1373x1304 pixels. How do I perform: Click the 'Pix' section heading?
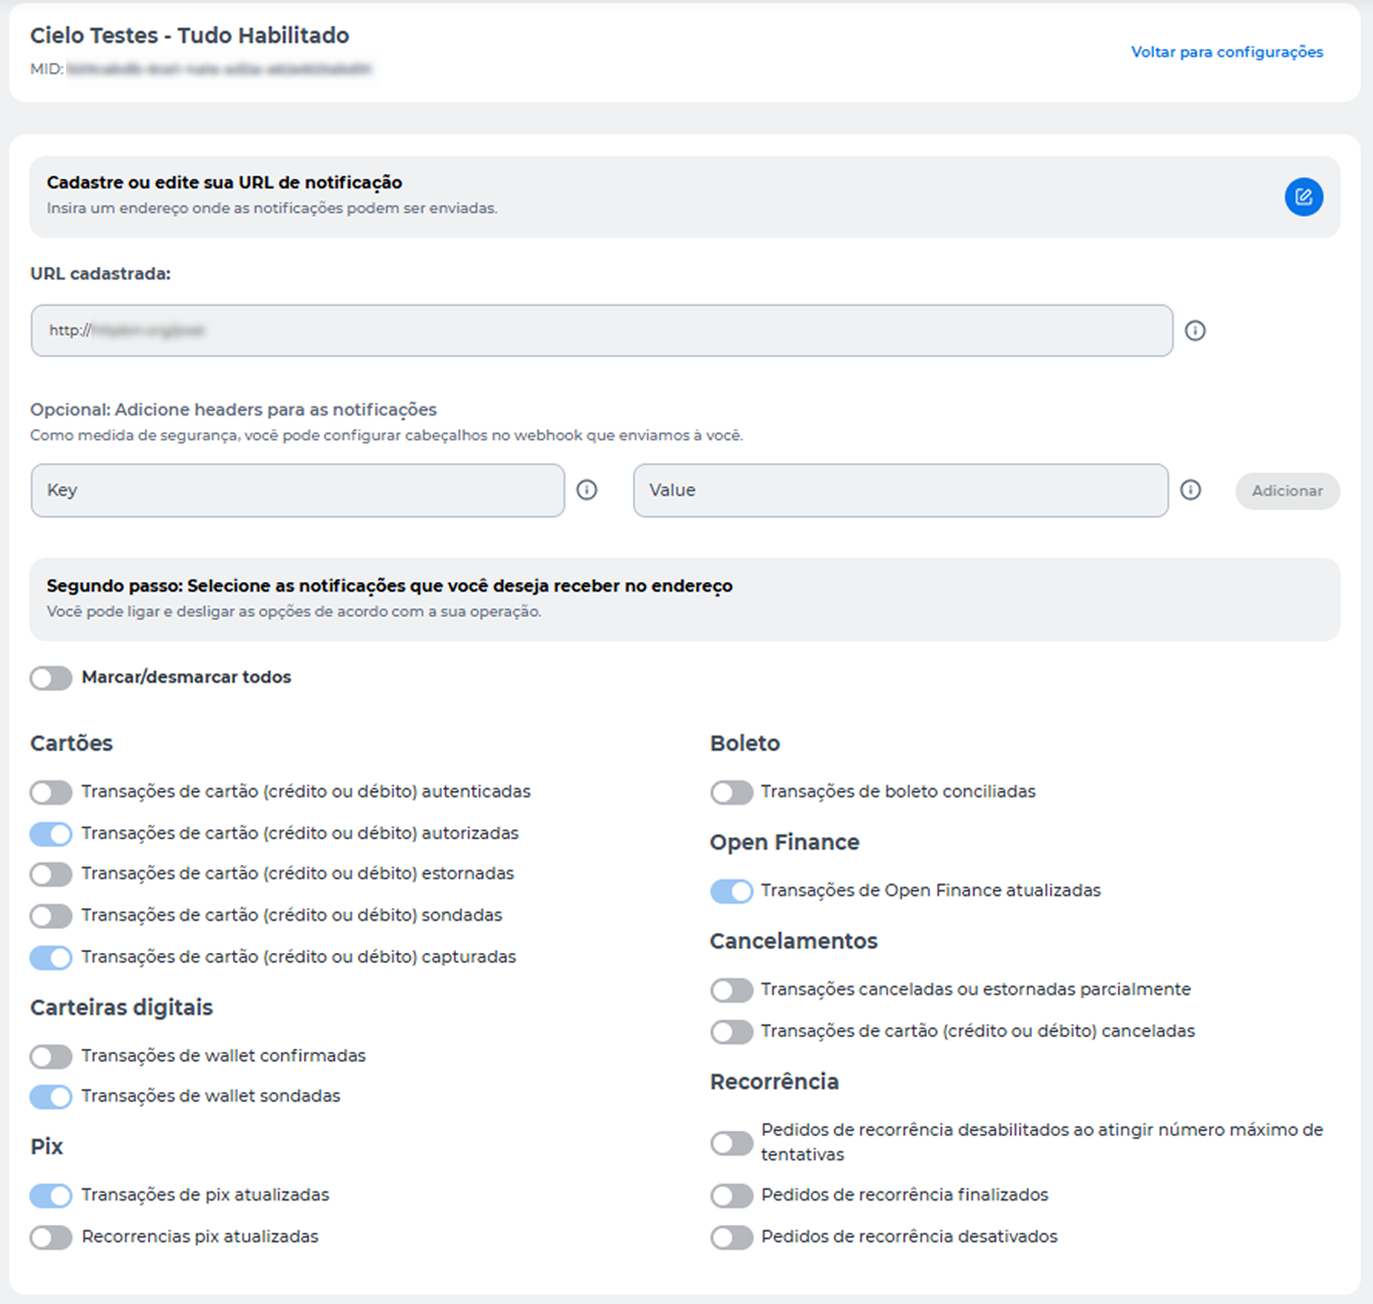click(46, 1146)
